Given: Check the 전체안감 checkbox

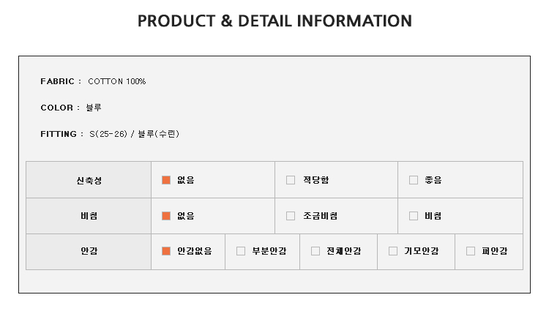Looking at the screenshot, I should (x=315, y=251).
